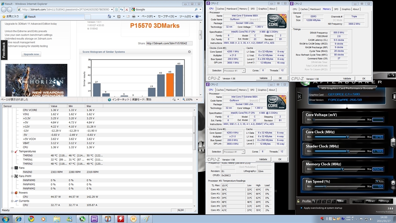Viewport: 396px width, 223px height.
Task: Click the Core Clock slider handle
Action: point(348,137)
